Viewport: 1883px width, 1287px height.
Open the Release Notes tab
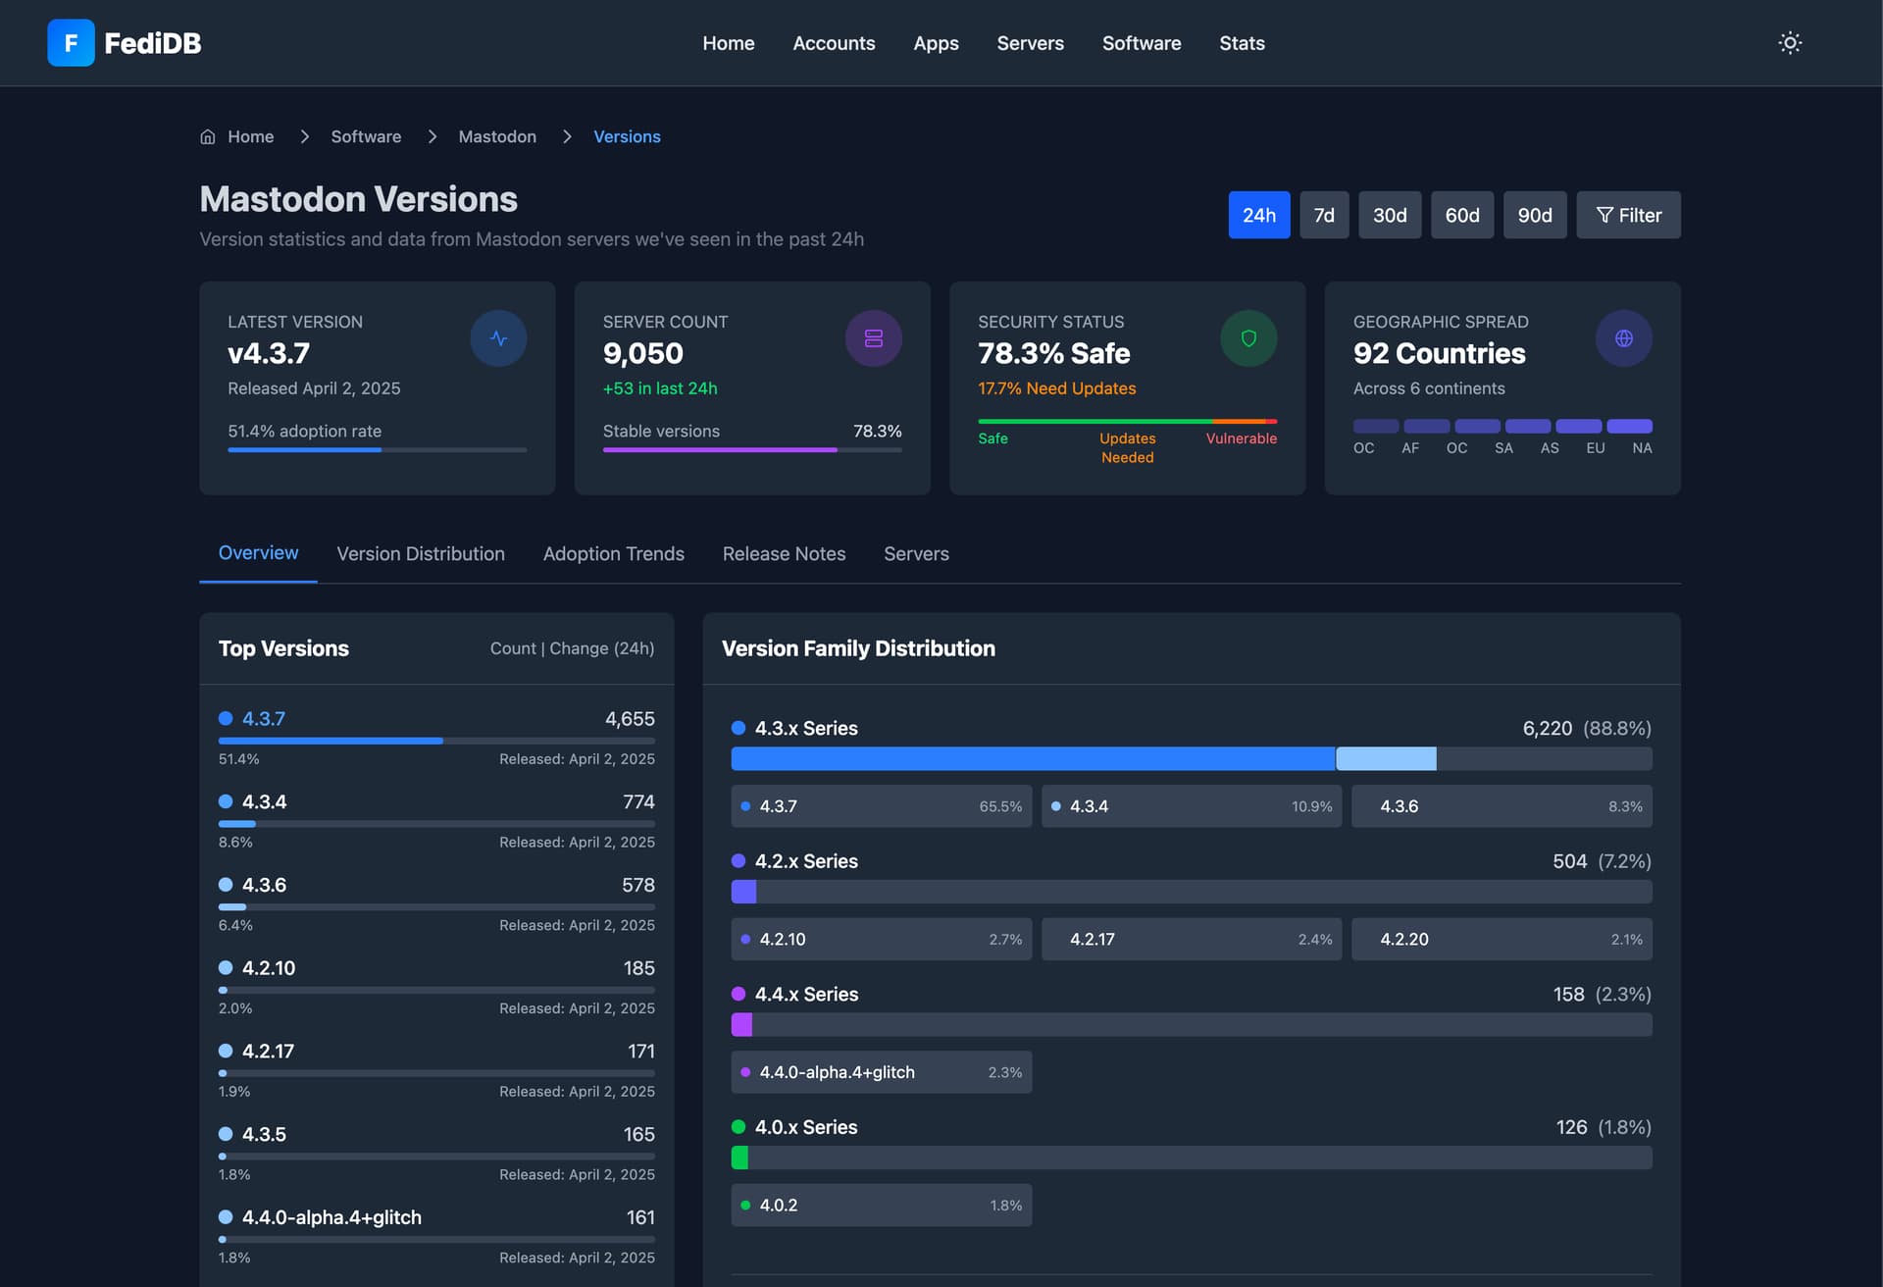click(784, 553)
